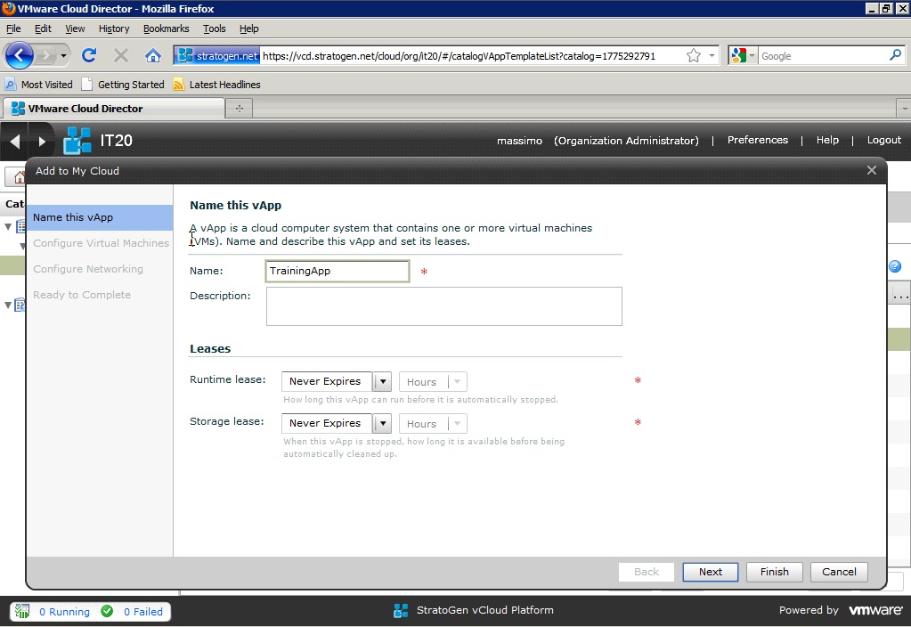
Task: Click the green check failed-tasks icon
Action: (107, 611)
